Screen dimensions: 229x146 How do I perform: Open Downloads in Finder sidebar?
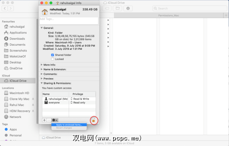pyautogui.click(x=14, y=39)
